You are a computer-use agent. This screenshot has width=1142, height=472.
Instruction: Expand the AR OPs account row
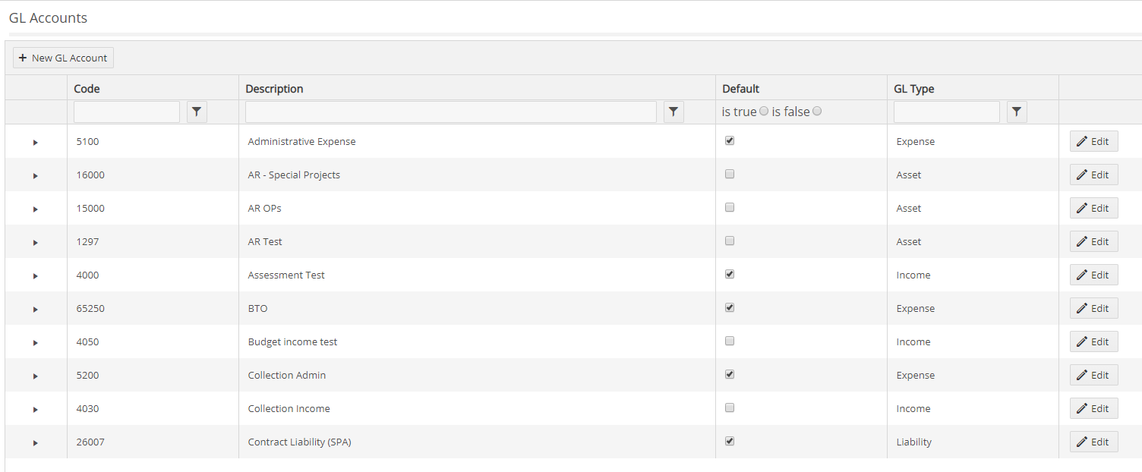[34, 208]
